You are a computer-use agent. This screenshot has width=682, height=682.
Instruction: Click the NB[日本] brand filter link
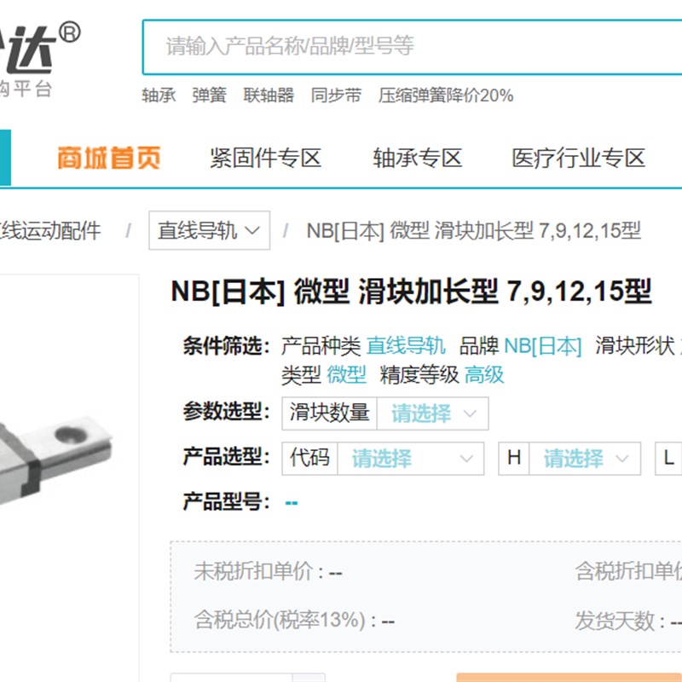pyautogui.click(x=542, y=346)
